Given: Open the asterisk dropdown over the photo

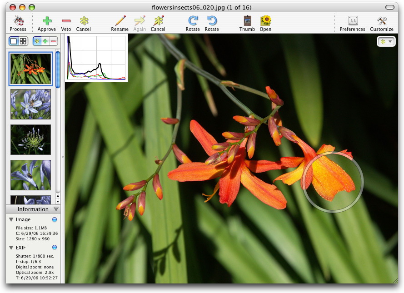Looking at the screenshot, I should (386, 41).
